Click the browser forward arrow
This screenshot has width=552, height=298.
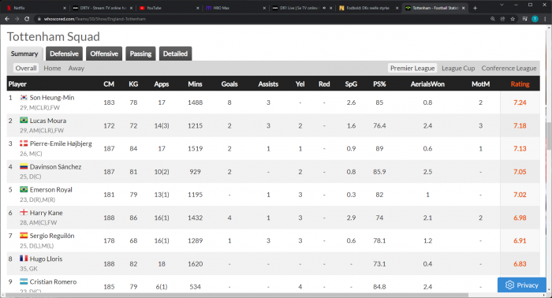pyautogui.click(x=17, y=19)
